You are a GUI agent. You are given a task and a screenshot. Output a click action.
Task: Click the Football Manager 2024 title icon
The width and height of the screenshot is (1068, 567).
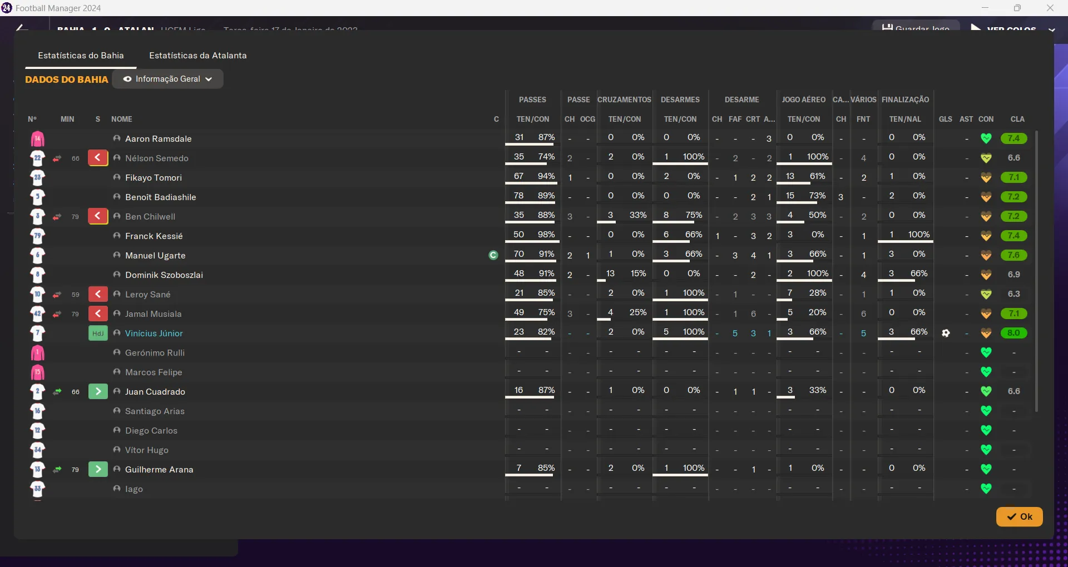tap(7, 8)
